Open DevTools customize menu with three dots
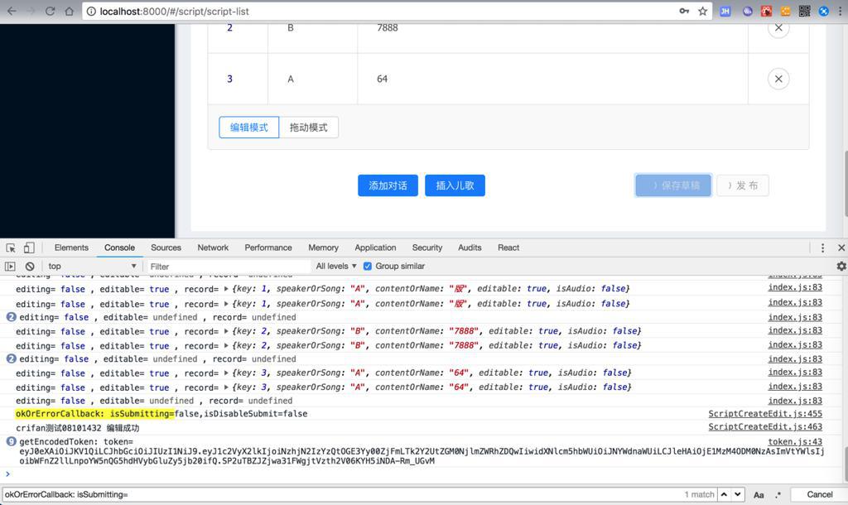848x505 pixels. pos(822,248)
